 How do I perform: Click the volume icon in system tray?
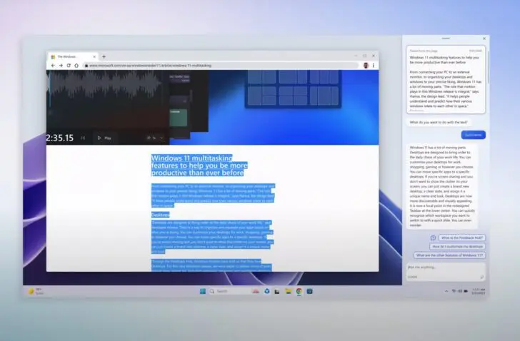pos(460,291)
